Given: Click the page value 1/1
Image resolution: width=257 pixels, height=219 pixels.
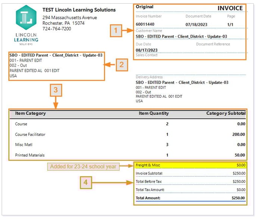Looking at the screenshot, I should [230, 25].
